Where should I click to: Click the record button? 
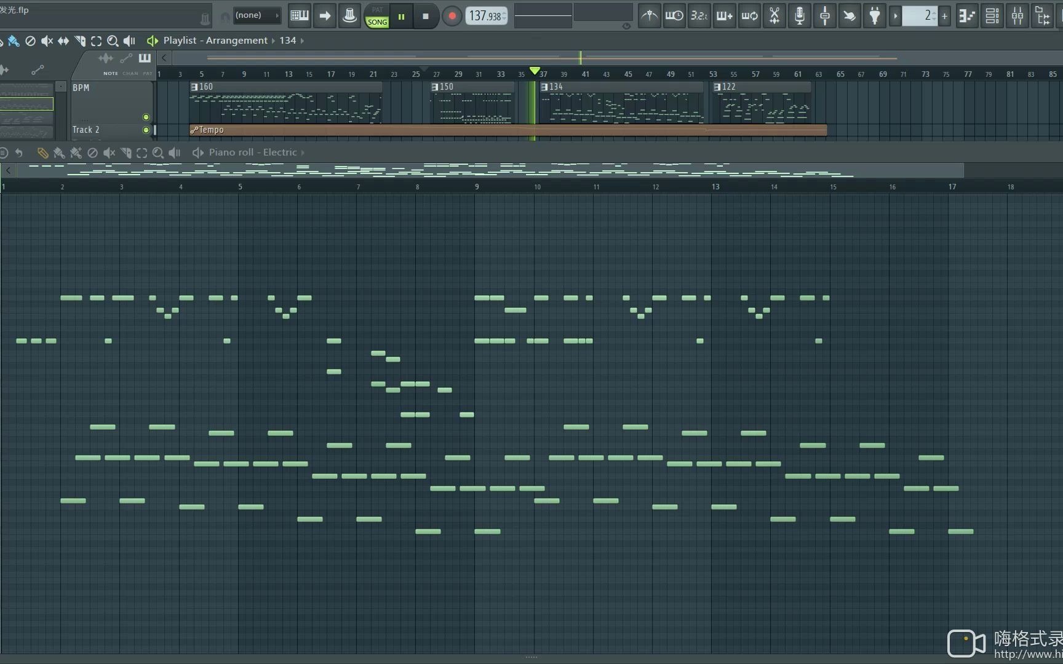pyautogui.click(x=452, y=17)
